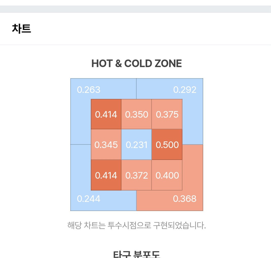This screenshot has height=258, width=271.
Task: Select the center blue 0.231 cell
Action: tap(136, 144)
